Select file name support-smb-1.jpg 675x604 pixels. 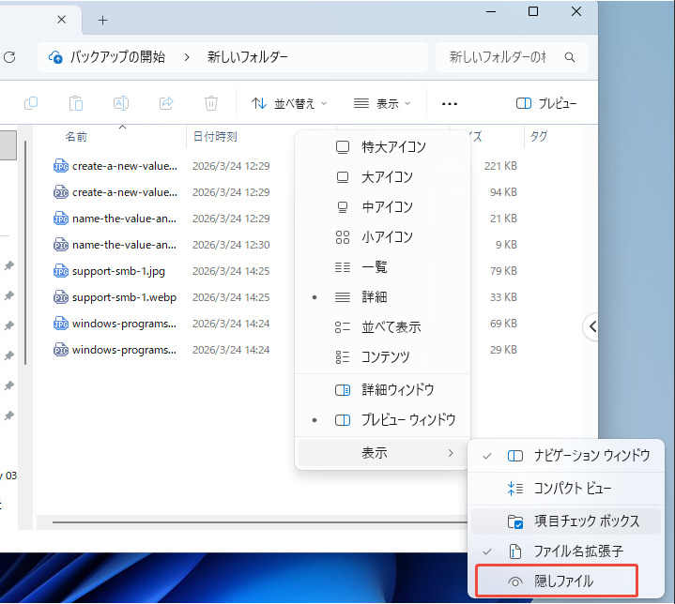[x=118, y=271]
